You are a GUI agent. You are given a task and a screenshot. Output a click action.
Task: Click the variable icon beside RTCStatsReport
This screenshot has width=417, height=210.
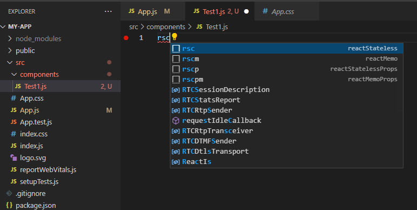coord(176,100)
